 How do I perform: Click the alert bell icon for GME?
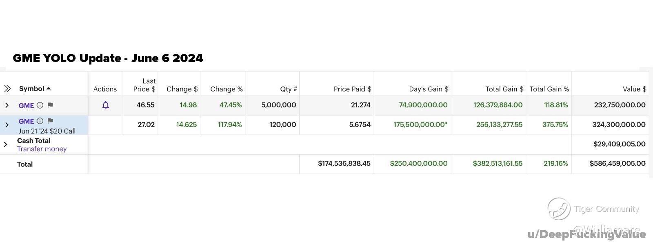coord(105,105)
